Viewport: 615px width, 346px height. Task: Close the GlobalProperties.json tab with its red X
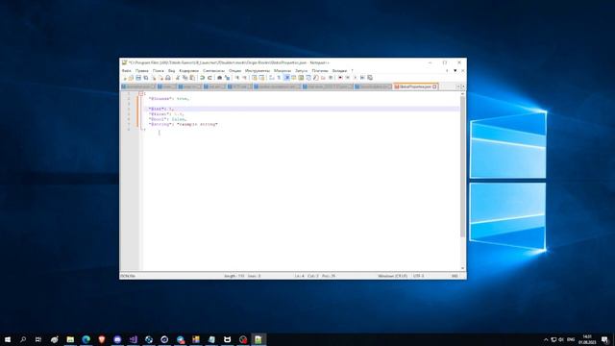click(434, 86)
